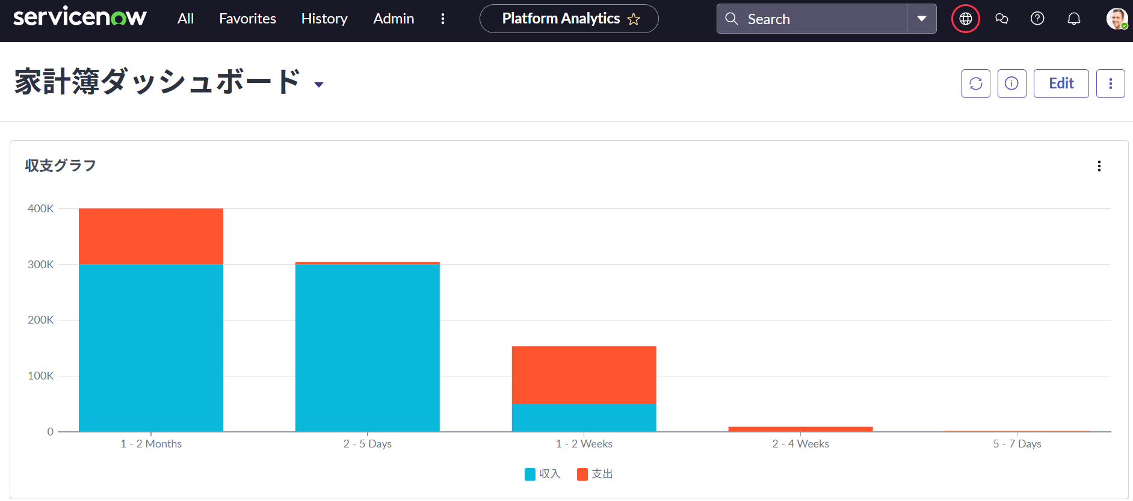
Task: Open the sidebar discussions chat icon
Action: (1002, 19)
